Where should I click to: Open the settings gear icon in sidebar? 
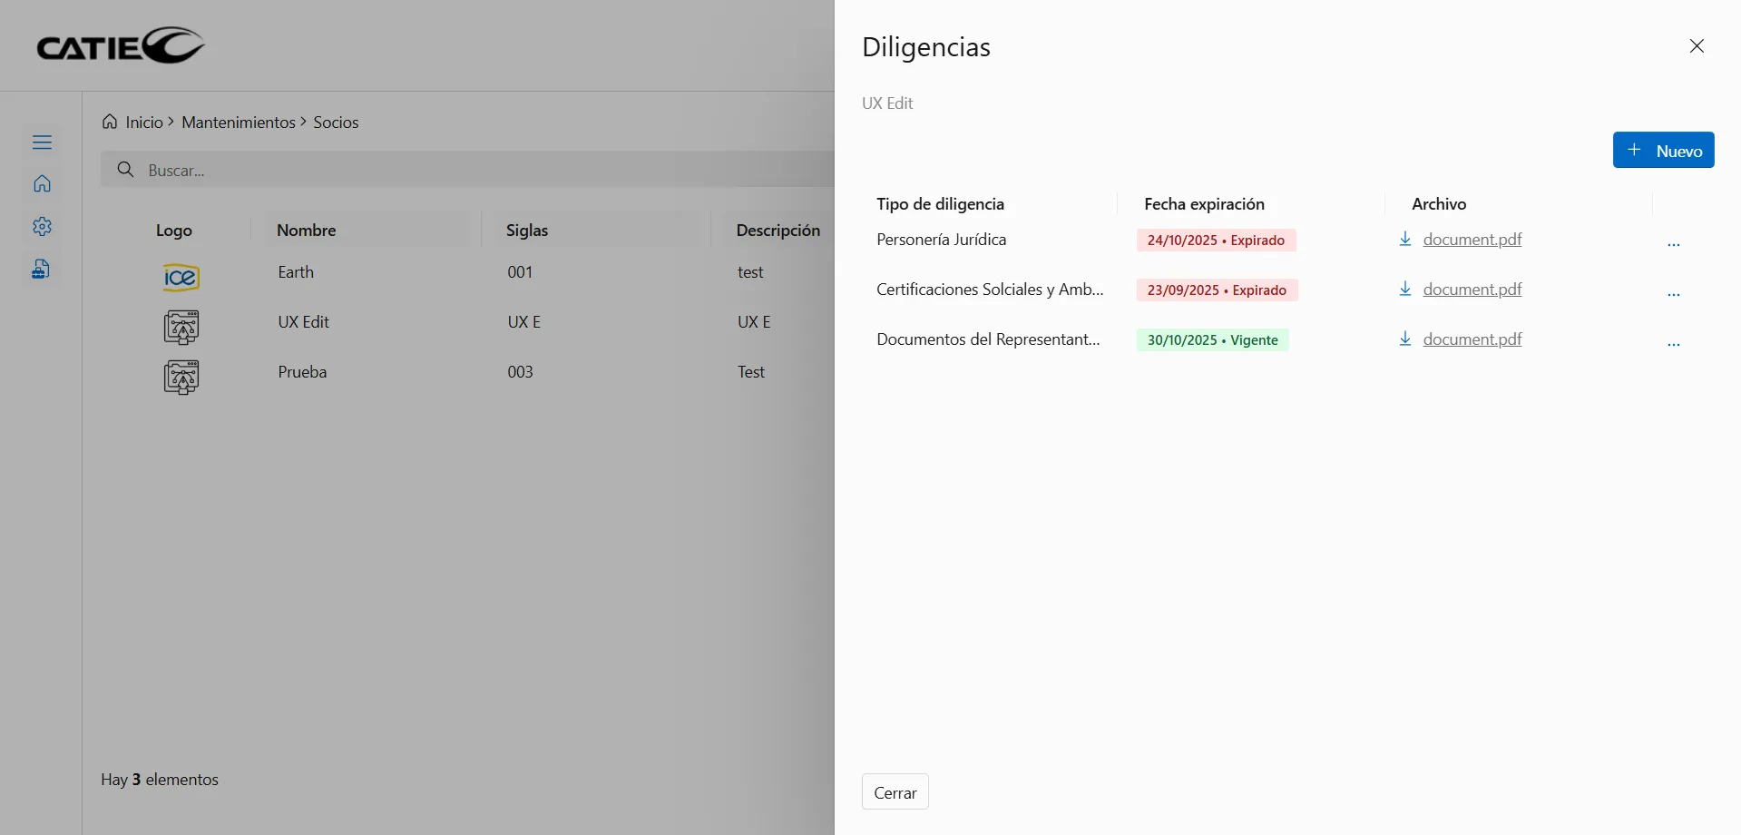42,227
